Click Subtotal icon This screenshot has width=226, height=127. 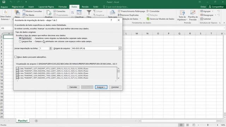pyautogui.click(x=202, y=19)
